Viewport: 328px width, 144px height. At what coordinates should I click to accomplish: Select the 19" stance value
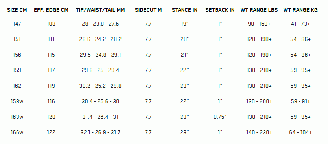coord(185,24)
